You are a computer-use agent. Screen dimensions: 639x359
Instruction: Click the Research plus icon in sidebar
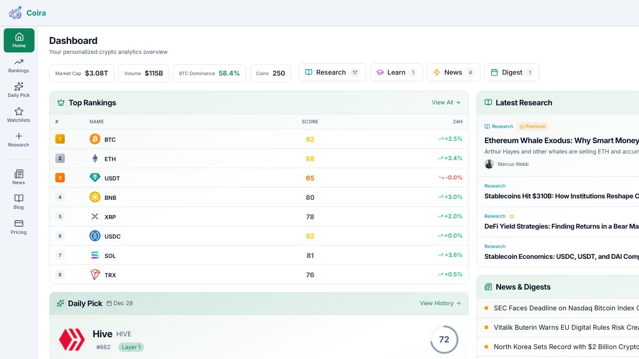click(x=19, y=136)
